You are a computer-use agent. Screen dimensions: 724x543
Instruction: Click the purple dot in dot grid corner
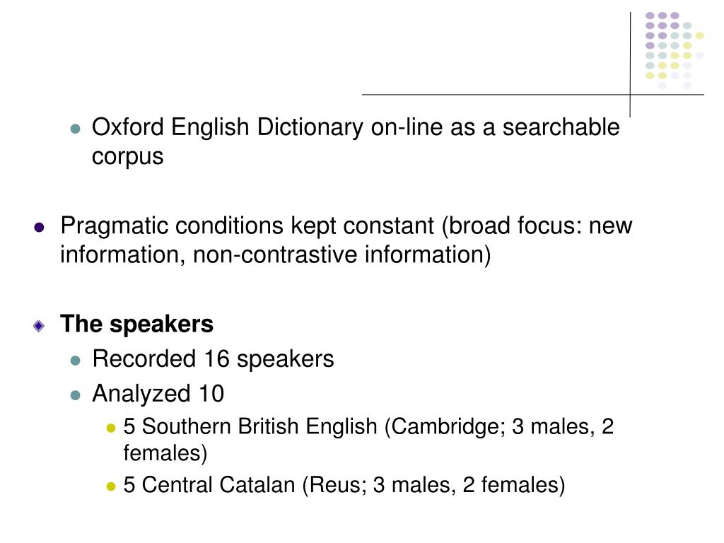(650, 16)
